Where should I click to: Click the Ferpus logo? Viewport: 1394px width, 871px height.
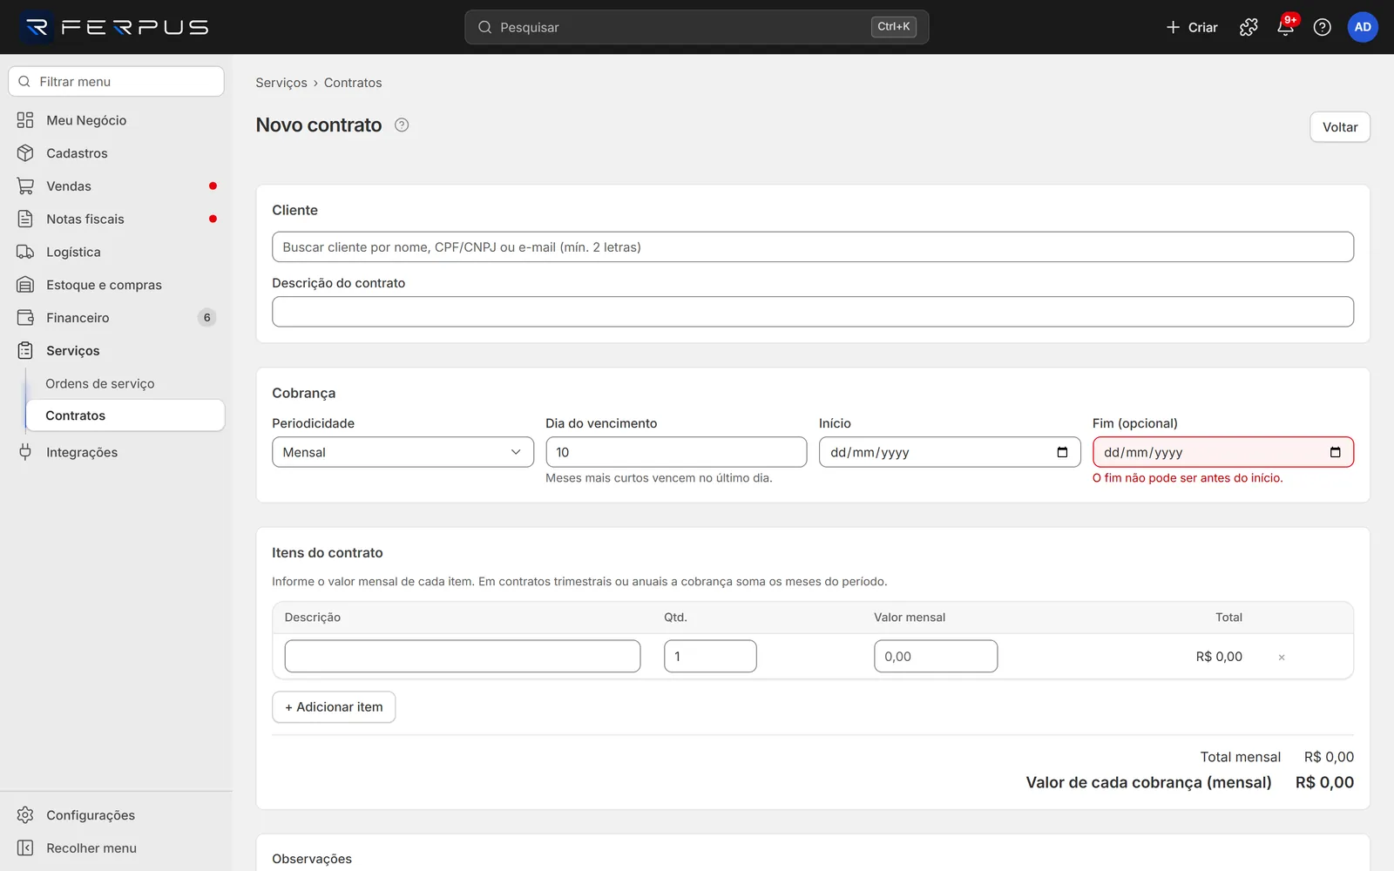coord(115,27)
